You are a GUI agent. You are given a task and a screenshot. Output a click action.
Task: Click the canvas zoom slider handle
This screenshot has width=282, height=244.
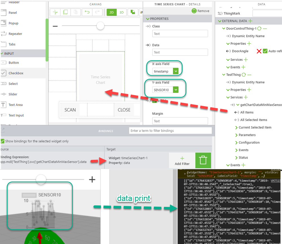100,26
